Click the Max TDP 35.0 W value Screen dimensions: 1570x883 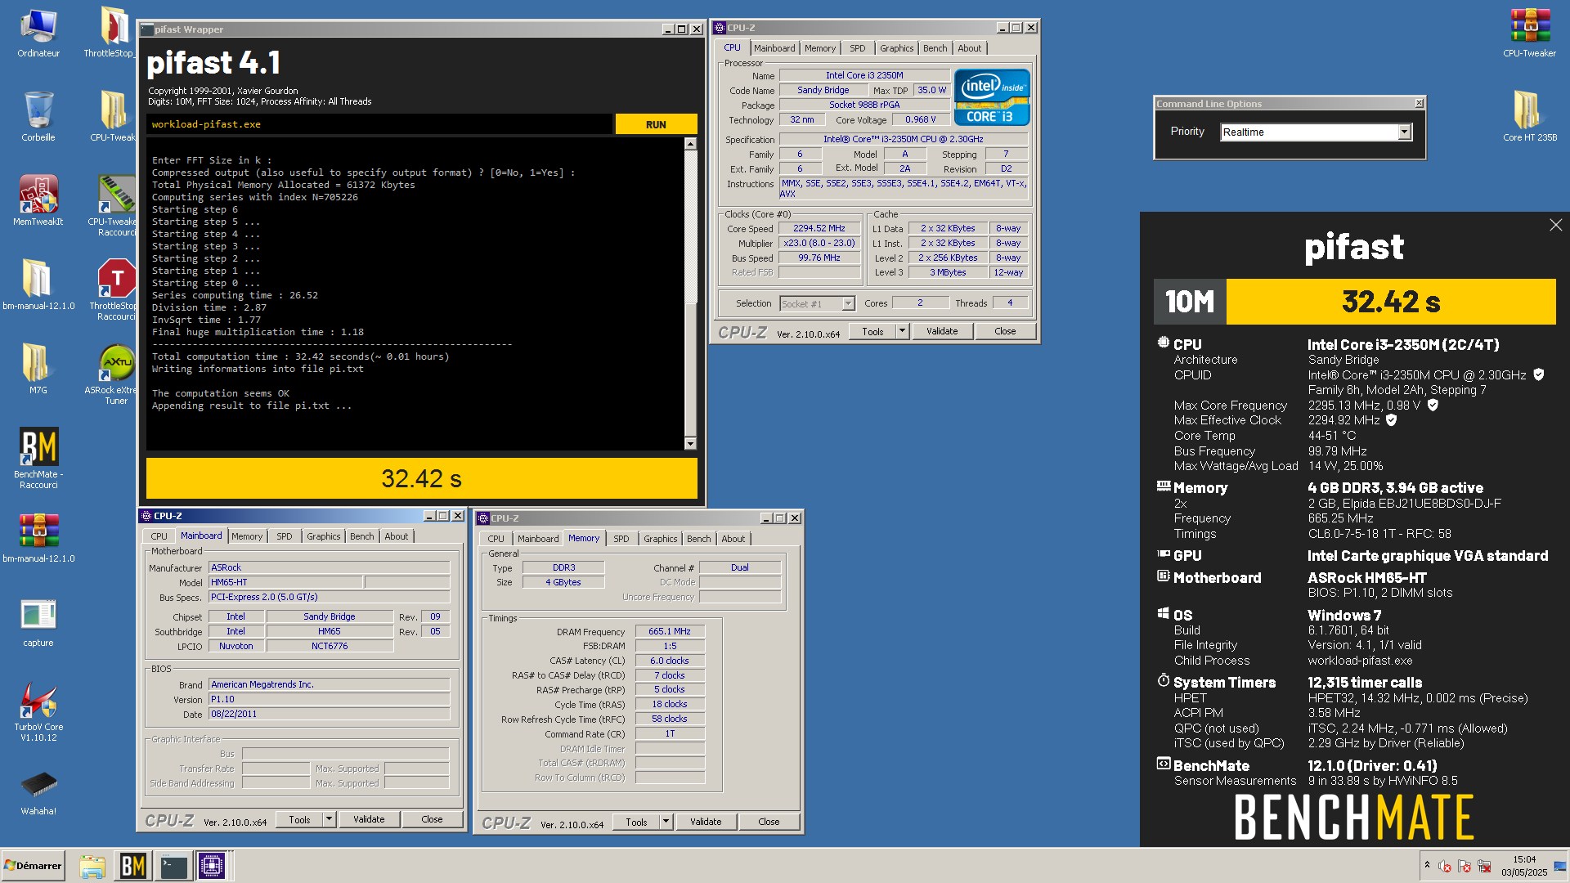(x=931, y=91)
